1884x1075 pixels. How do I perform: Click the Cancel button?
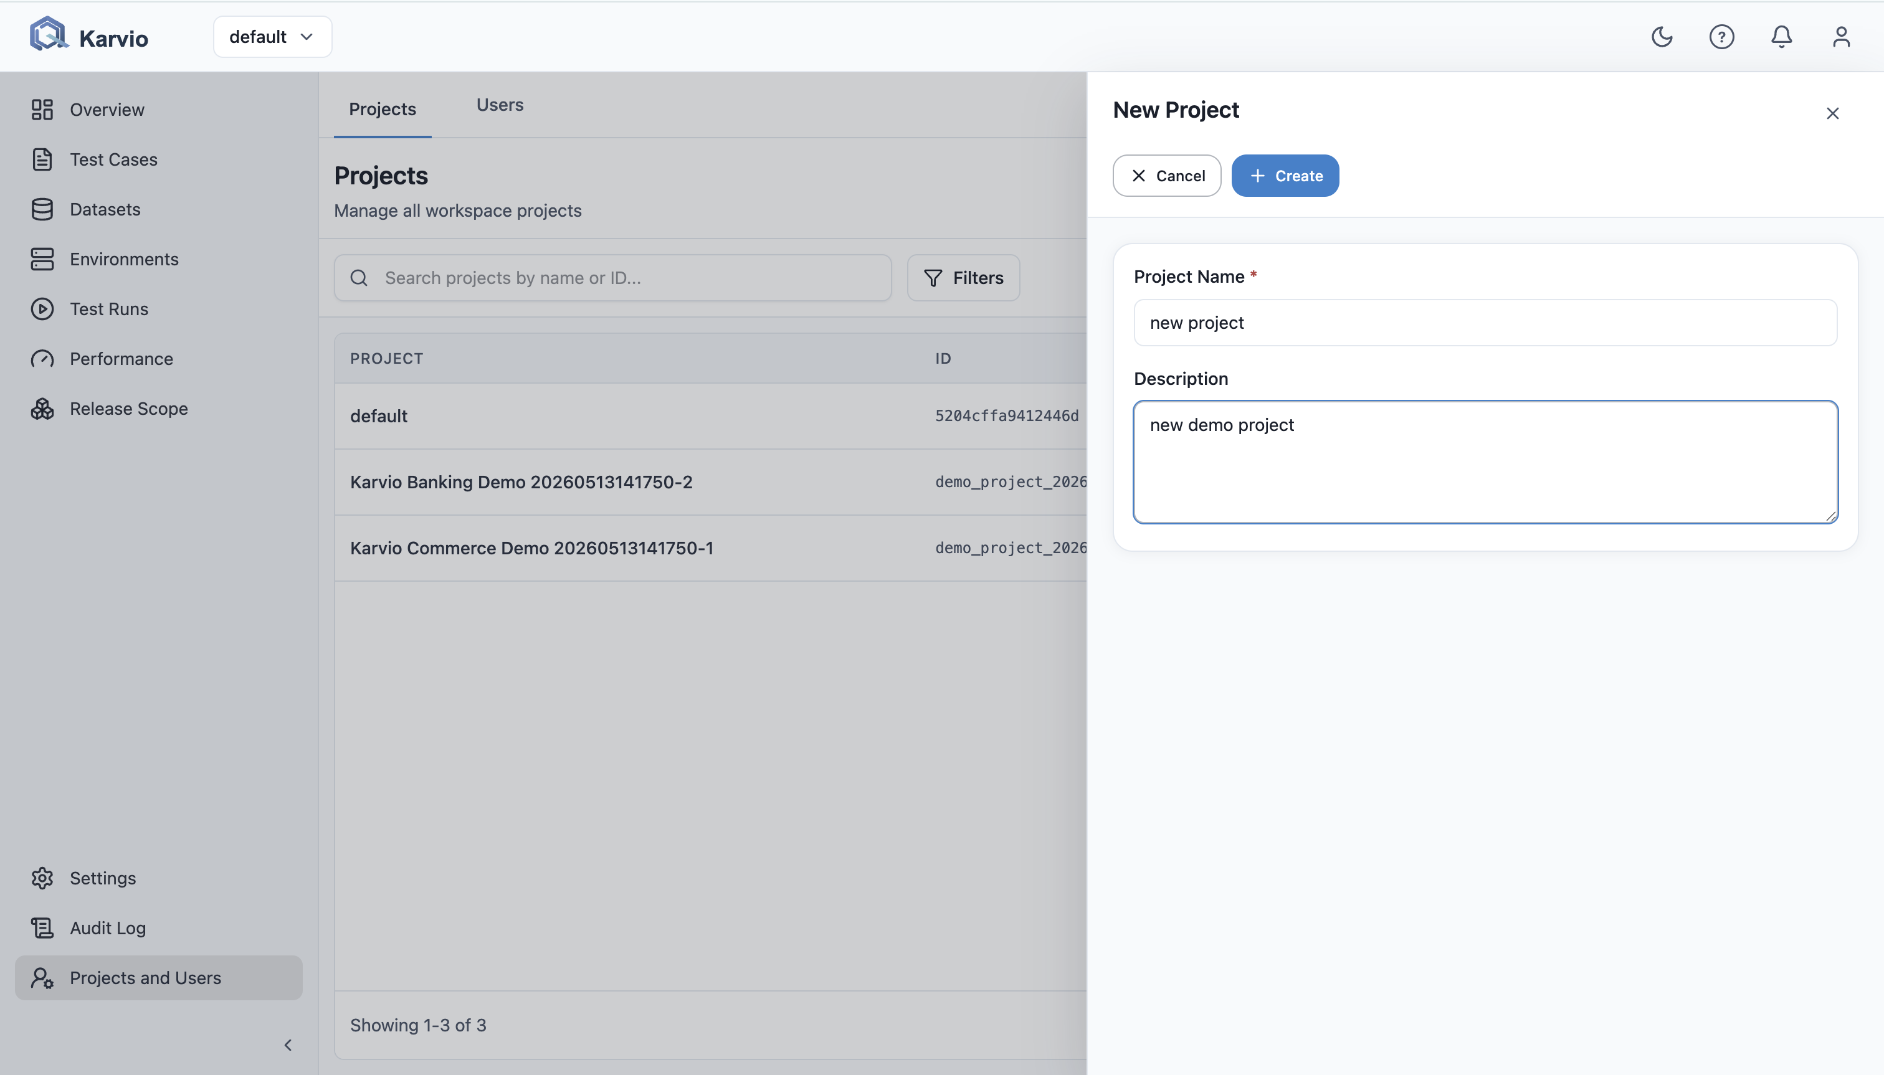tap(1167, 176)
